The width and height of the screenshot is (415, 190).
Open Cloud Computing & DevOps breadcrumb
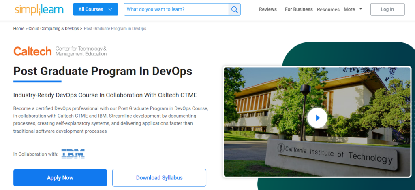tap(54, 28)
